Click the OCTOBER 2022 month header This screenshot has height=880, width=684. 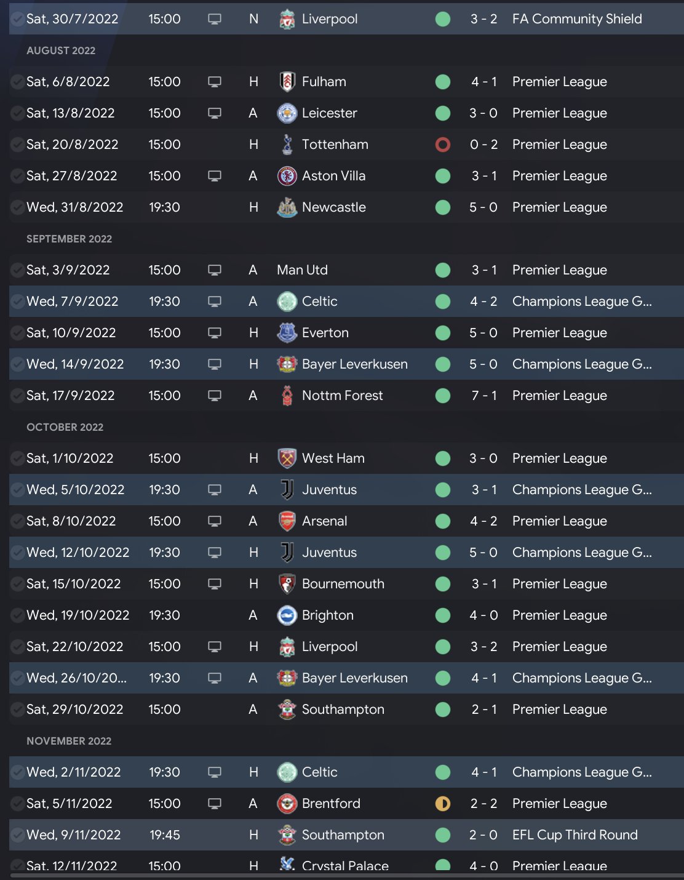coord(65,427)
